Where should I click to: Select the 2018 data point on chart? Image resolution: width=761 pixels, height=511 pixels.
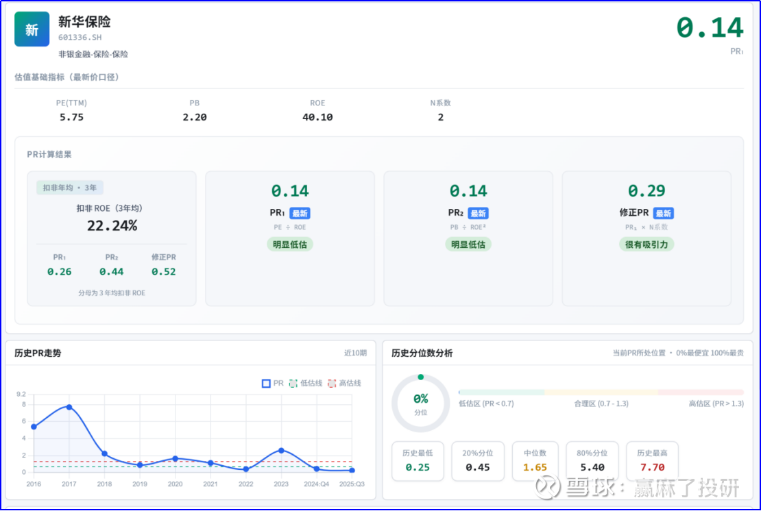coord(104,453)
